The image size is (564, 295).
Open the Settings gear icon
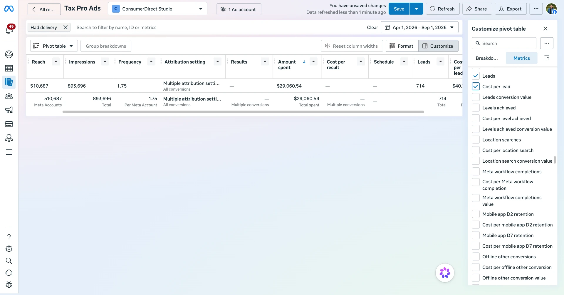9,249
